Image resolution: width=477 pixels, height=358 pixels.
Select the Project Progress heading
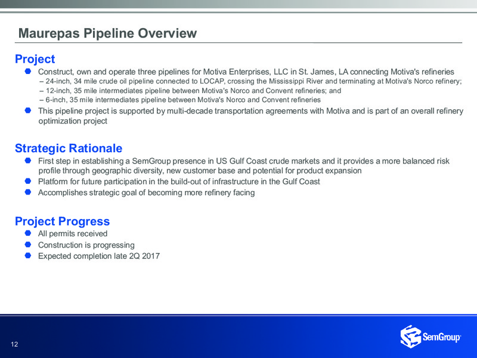click(63, 221)
